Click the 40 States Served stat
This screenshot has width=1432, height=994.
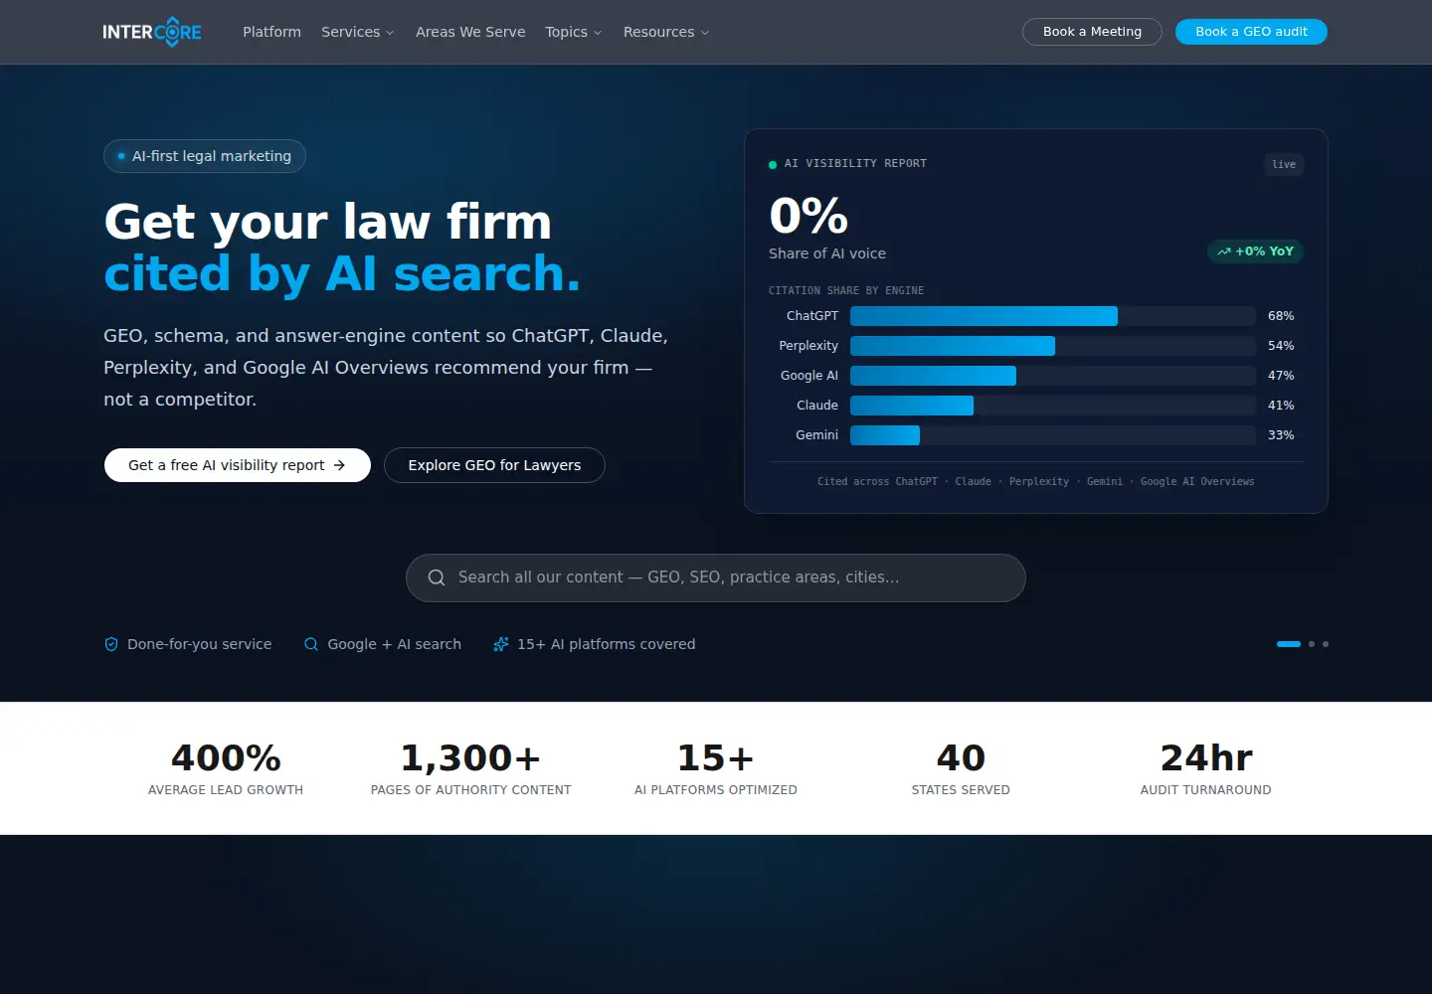coord(961,768)
